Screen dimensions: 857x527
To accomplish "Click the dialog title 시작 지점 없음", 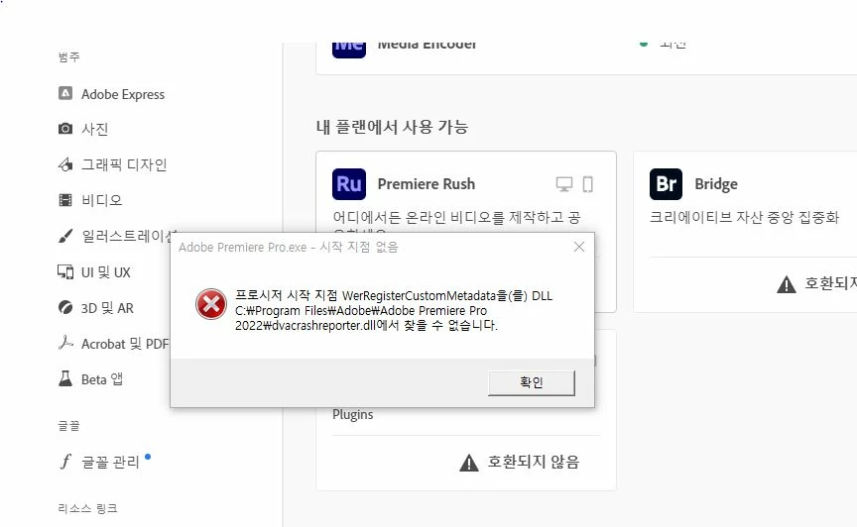I will pos(359,247).
